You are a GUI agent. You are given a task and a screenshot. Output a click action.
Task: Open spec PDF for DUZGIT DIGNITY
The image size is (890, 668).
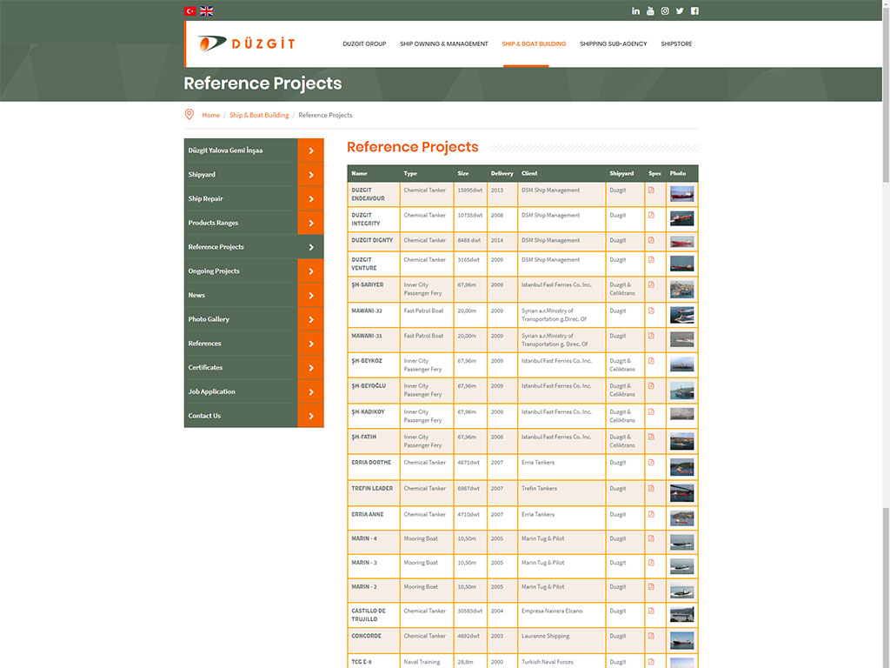(652, 240)
